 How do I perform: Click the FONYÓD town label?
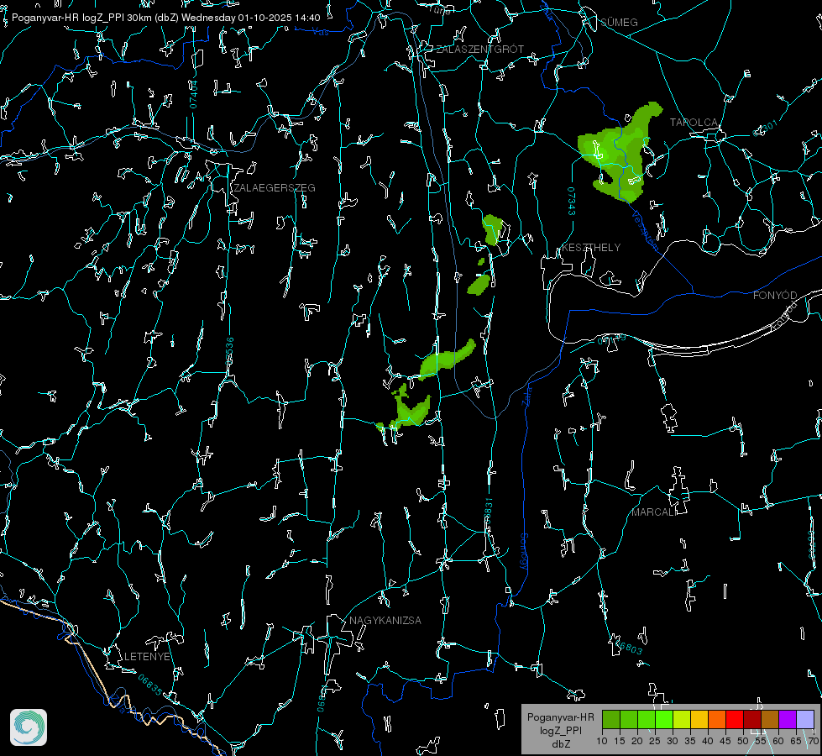[x=775, y=296]
